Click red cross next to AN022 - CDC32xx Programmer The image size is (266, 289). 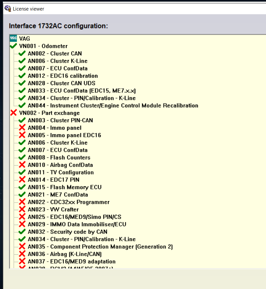[22, 202]
